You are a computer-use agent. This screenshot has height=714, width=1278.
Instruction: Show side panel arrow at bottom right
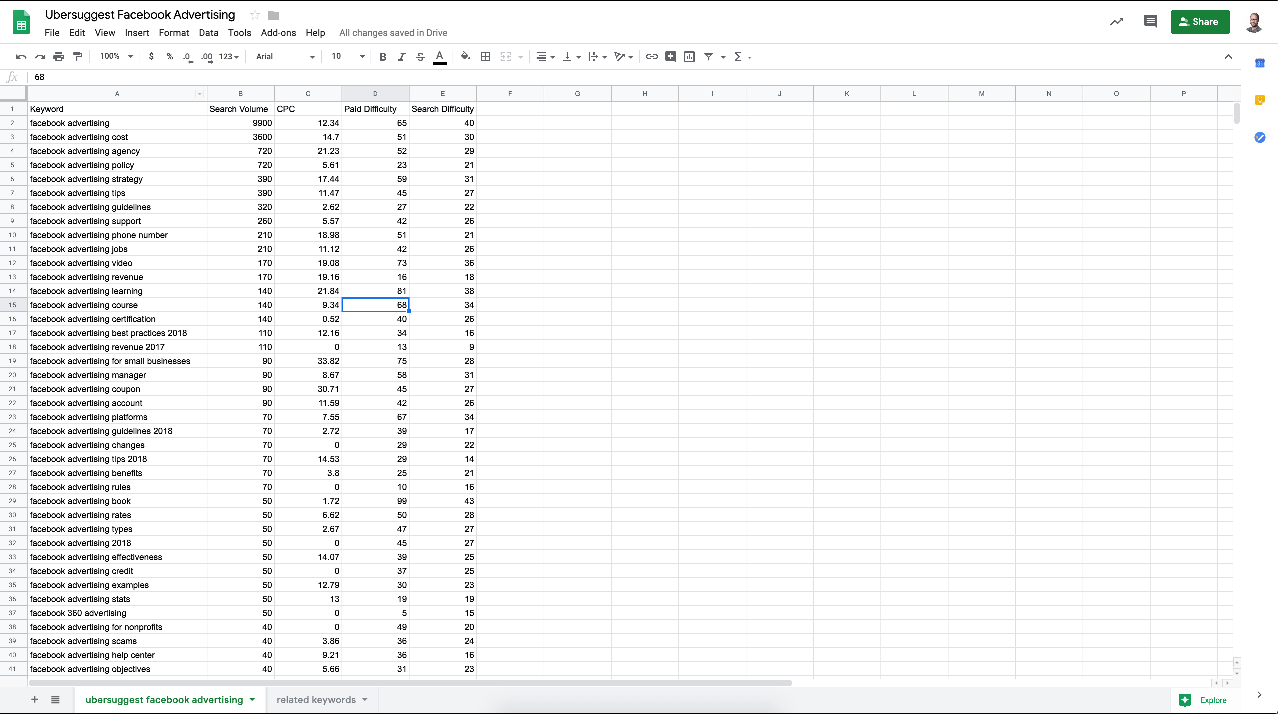coord(1259,695)
